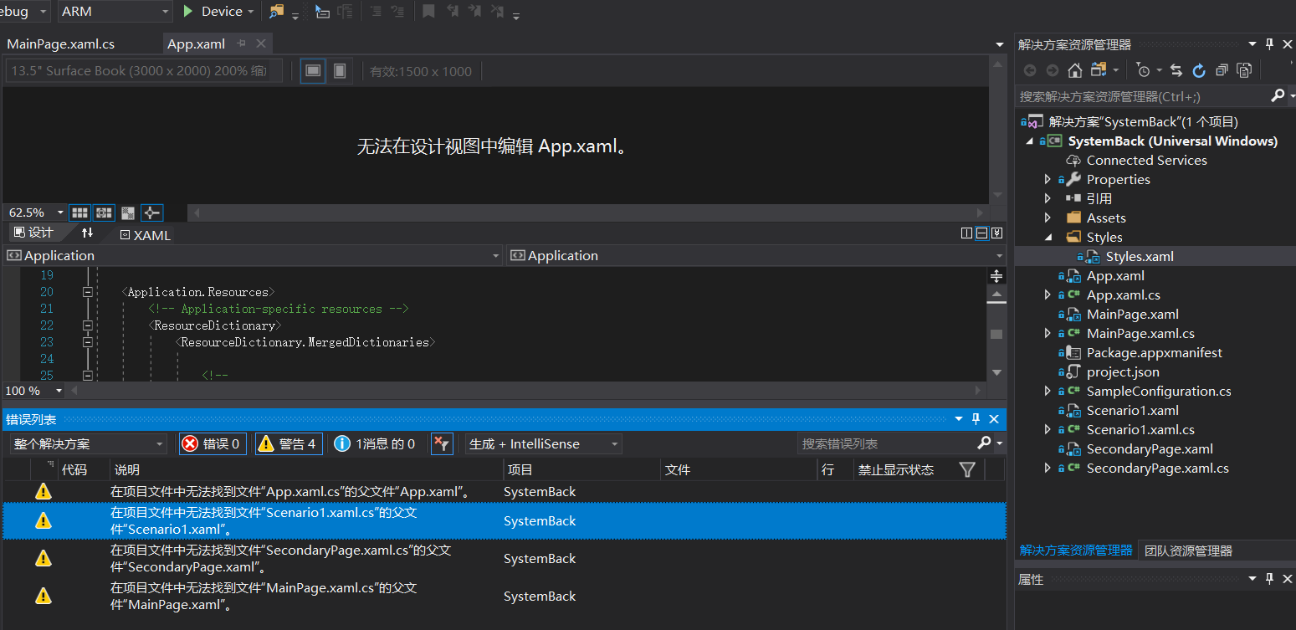Toggle show snap grid button

click(79, 213)
